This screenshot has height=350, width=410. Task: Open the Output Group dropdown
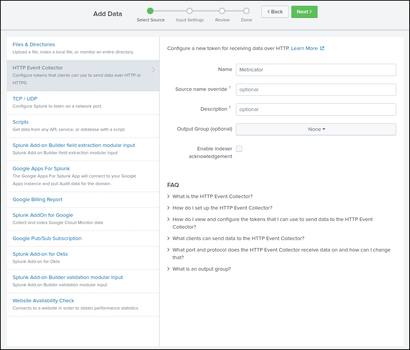tap(316, 129)
